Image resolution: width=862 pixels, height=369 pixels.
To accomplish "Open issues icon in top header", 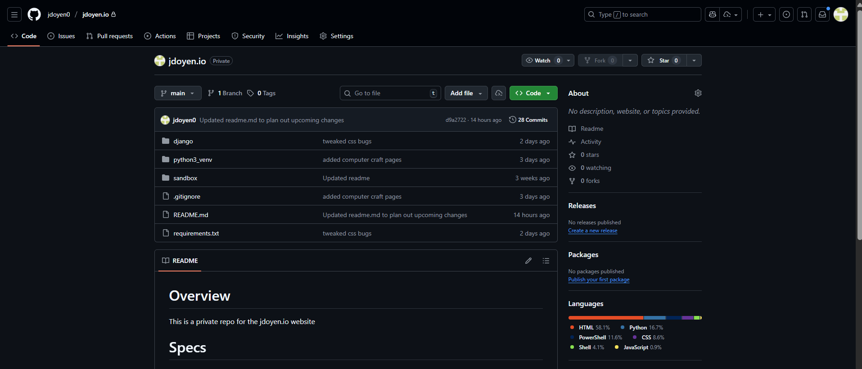I will 786,14.
